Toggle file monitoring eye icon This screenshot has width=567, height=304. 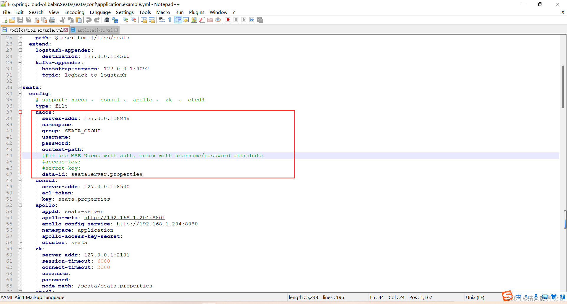(218, 20)
